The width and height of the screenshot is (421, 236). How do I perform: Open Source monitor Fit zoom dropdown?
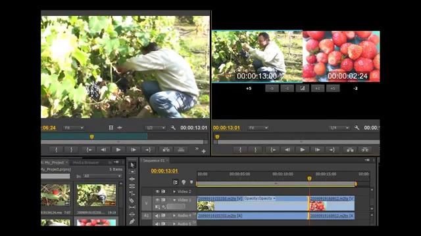(x=74, y=128)
